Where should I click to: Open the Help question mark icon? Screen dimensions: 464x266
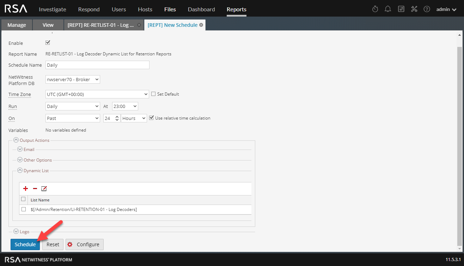pos(427,9)
